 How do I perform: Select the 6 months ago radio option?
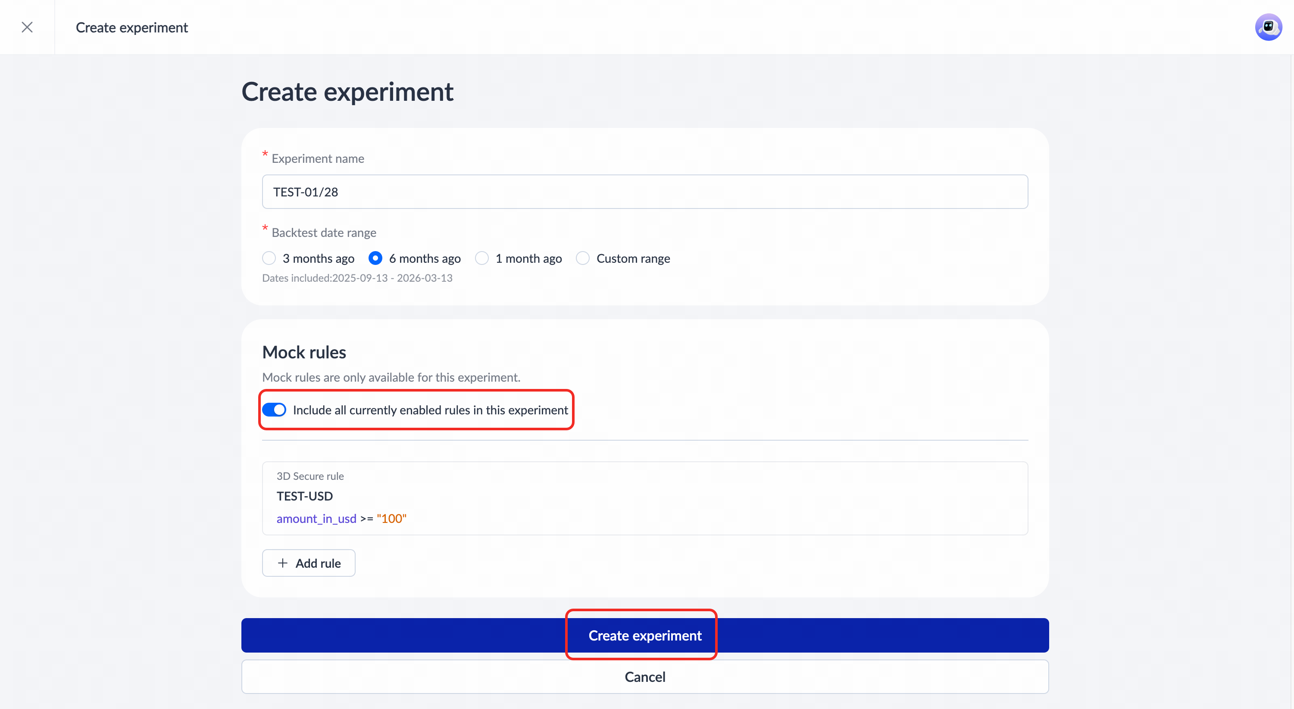tap(375, 258)
